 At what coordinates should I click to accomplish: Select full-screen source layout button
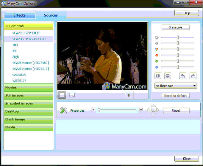coord(62,95)
